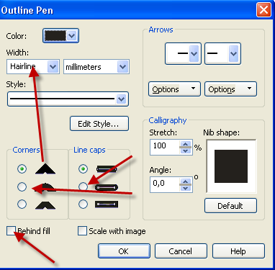The height and width of the screenshot is (270, 275).
Task: Click the bevel corner shape icon
Action: coord(45,204)
